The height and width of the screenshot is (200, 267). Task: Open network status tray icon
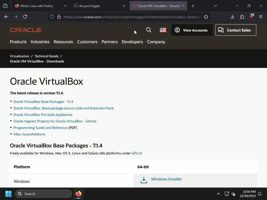tap(227, 194)
